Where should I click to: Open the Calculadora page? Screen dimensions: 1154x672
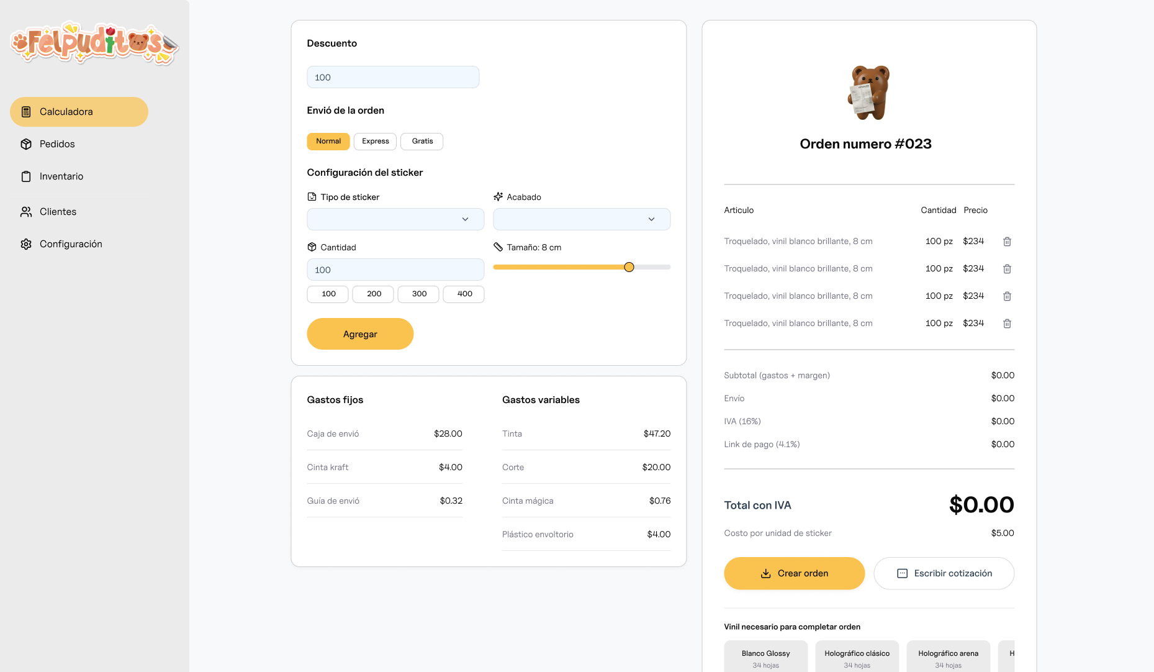point(79,112)
